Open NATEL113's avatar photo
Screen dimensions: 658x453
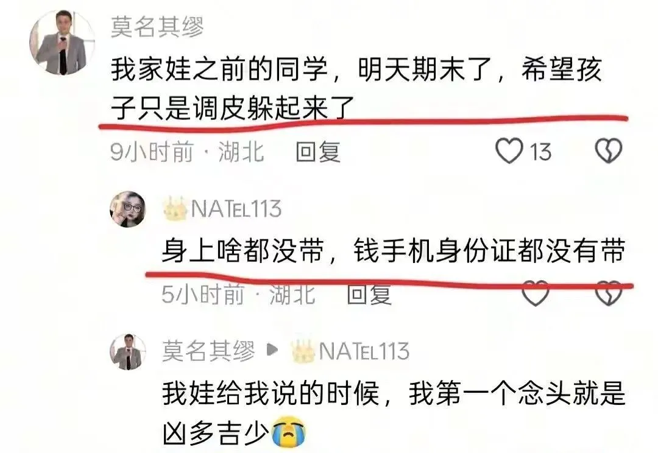click(x=128, y=209)
